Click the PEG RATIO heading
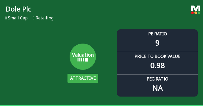 157,79
